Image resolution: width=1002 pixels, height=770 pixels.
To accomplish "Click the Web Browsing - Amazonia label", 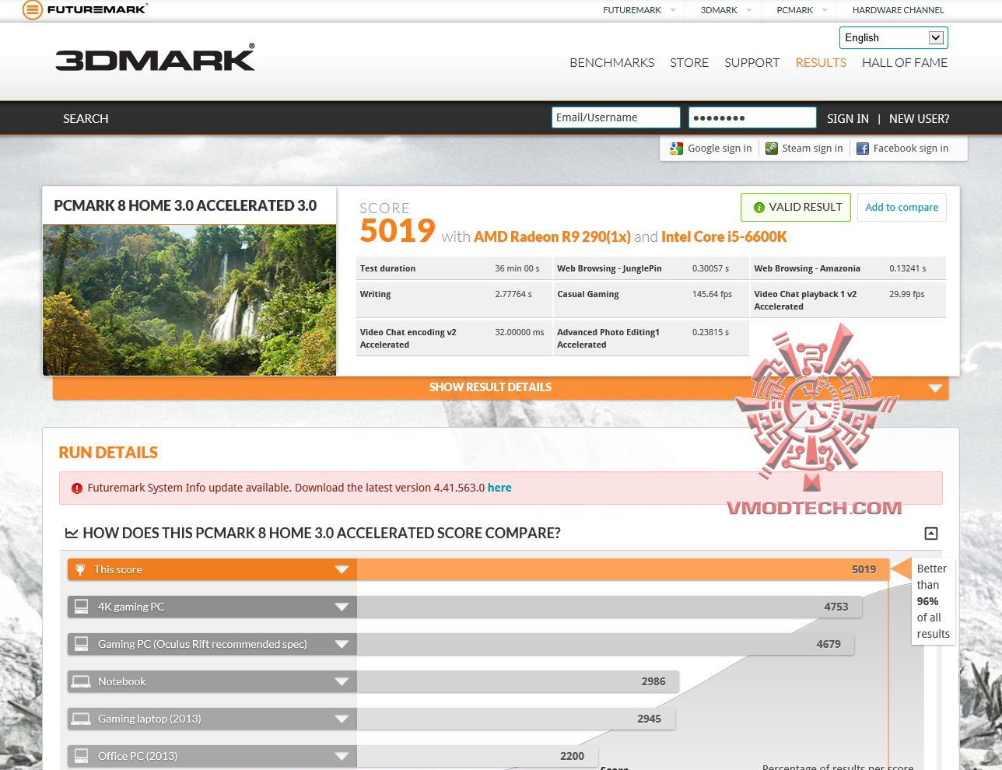I will [x=807, y=269].
